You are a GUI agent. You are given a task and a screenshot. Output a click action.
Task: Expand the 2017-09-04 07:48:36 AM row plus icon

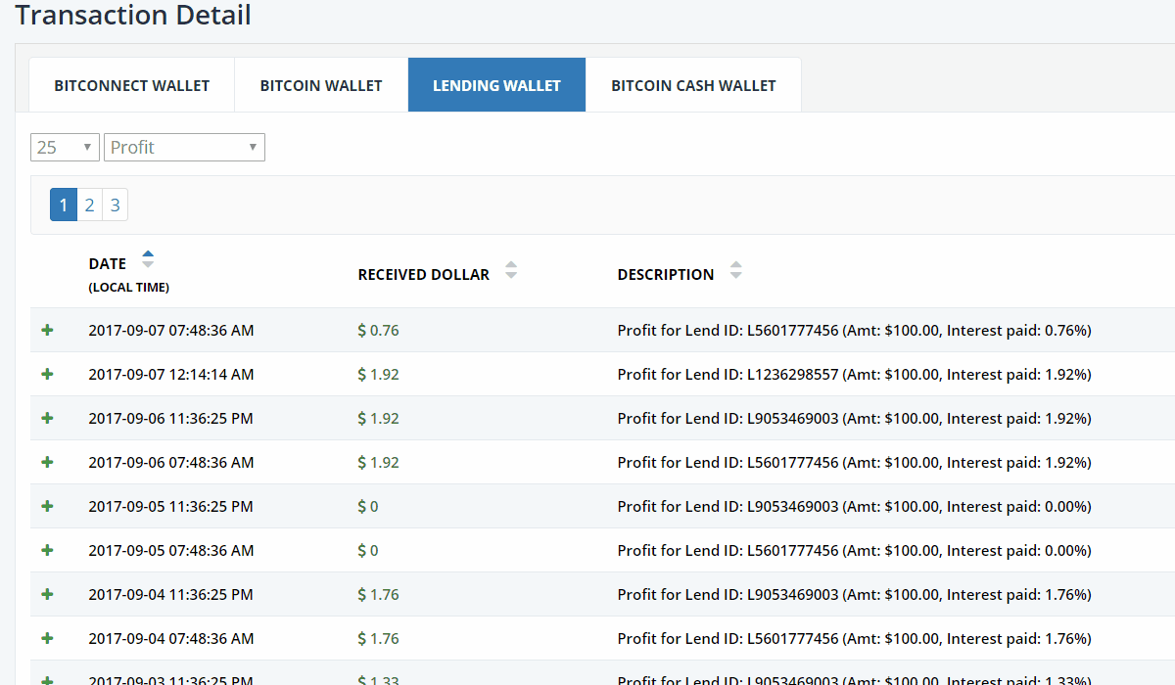coord(47,639)
